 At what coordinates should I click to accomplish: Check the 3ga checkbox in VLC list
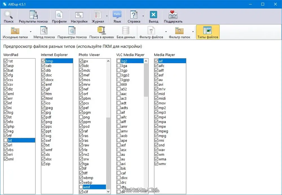coord(119,66)
